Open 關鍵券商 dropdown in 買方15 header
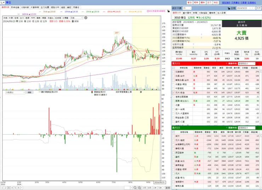262x190 pixels. click(x=246, y=63)
